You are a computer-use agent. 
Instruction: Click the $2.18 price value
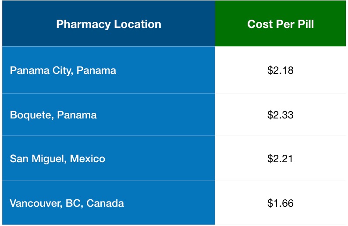click(x=281, y=70)
